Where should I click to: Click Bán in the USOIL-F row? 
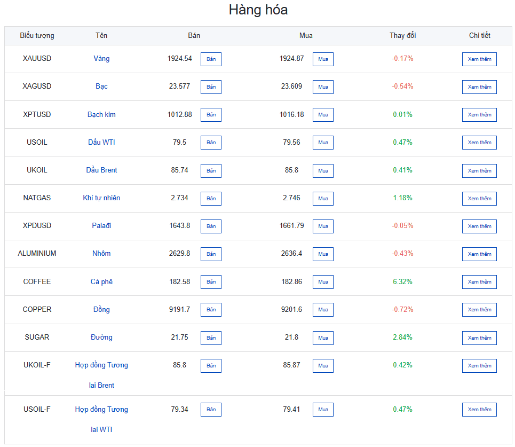click(211, 410)
